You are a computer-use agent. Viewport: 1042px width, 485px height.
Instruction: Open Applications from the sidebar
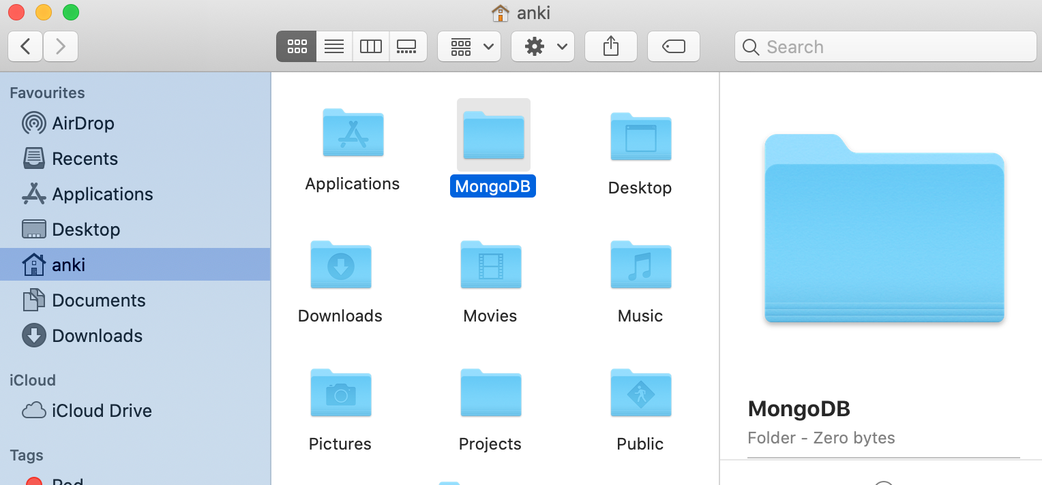(x=135, y=194)
